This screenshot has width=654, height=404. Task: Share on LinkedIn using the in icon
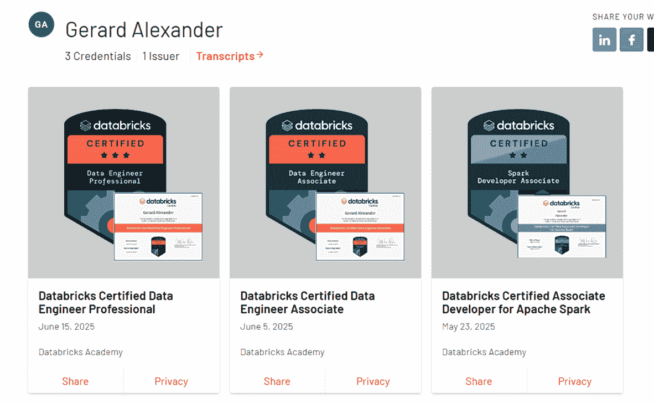click(x=604, y=40)
